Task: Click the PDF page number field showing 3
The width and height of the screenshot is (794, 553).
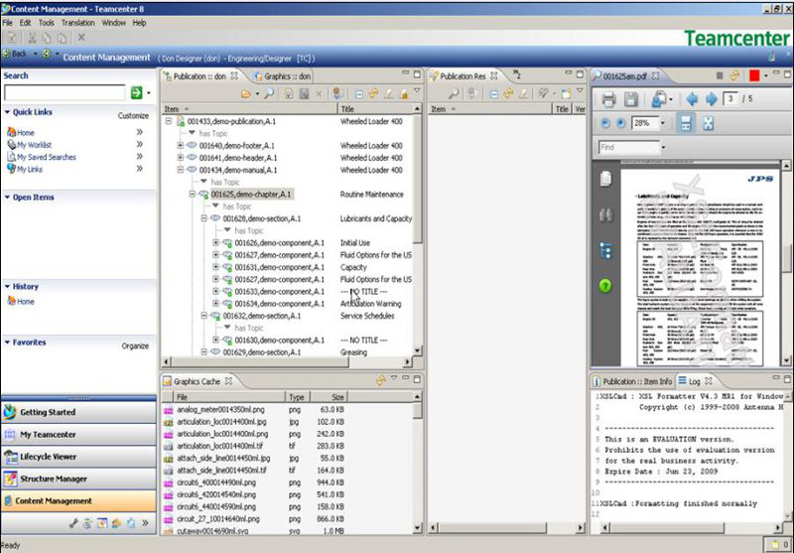Action: click(729, 98)
